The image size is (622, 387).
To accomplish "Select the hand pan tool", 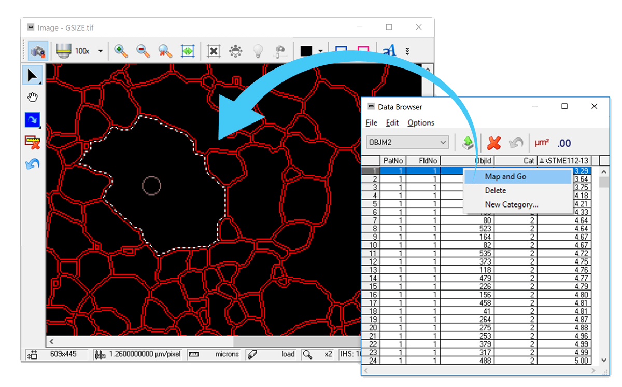I will click(x=33, y=98).
